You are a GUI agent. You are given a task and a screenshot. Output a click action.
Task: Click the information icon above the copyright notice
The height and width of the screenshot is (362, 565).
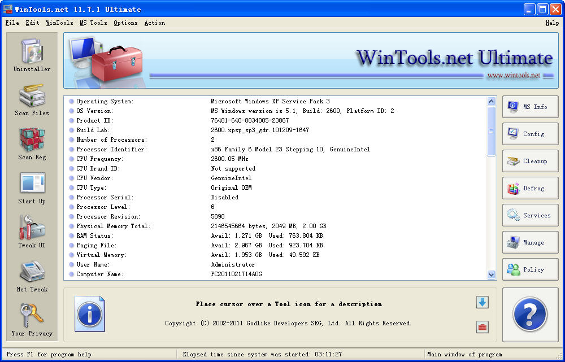(x=90, y=314)
